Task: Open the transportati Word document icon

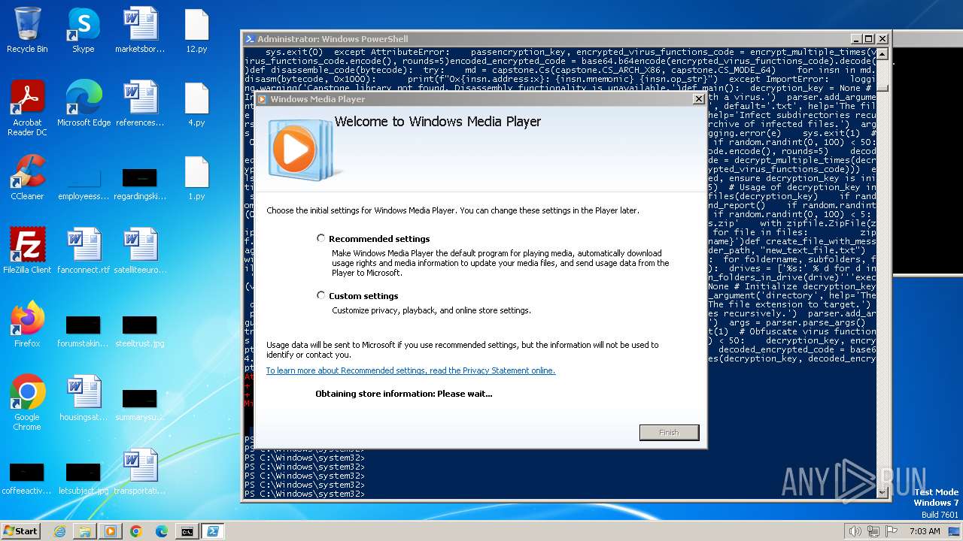Action: coord(140,473)
